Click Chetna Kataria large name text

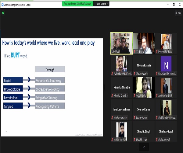tap(144, 65)
